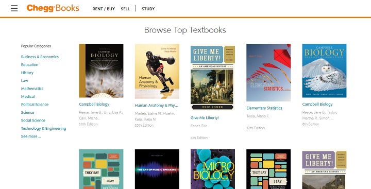Browse the Education category
This screenshot has height=189, width=371.
29,64
